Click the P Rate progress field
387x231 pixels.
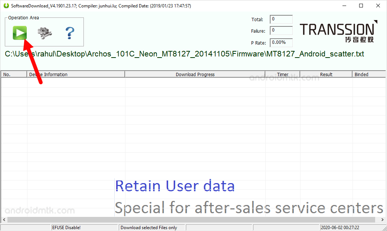(281, 43)
